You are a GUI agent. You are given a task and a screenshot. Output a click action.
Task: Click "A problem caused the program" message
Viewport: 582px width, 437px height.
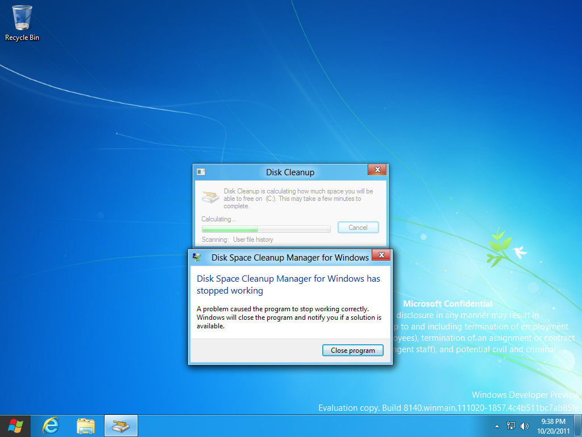click(x=289, y=318)
